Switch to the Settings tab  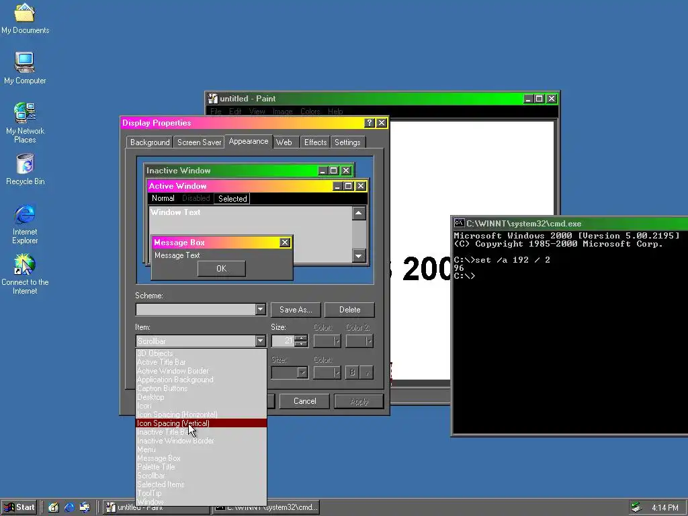point(347,142)
